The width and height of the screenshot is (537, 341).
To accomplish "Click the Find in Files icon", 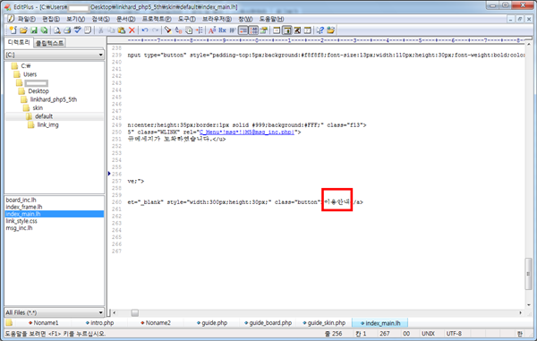I will (189, 30).
